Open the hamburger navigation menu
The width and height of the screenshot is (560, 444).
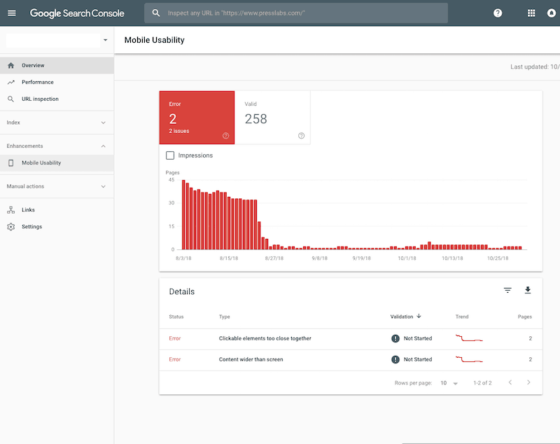(12, 13)
